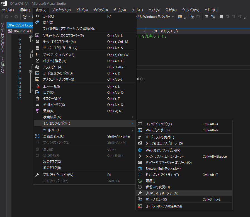The height and width of the screenshot is (217, 250).
Task: Click the New Project icon on the toolbar
Action: 24,17
